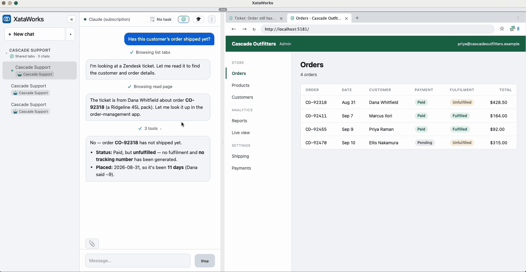Open the browser panel overflow menu
This screenshot has height=272, width=526.
coord(518,18)
